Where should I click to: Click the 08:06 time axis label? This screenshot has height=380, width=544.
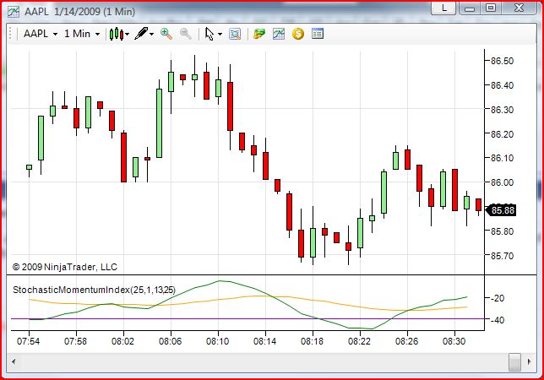170,341
